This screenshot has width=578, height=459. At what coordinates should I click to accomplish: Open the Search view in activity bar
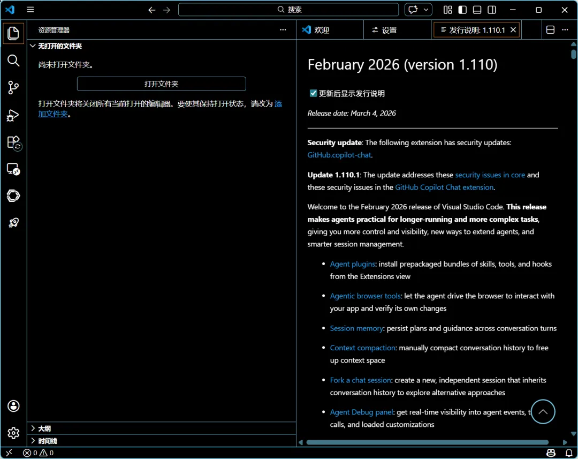13,61
